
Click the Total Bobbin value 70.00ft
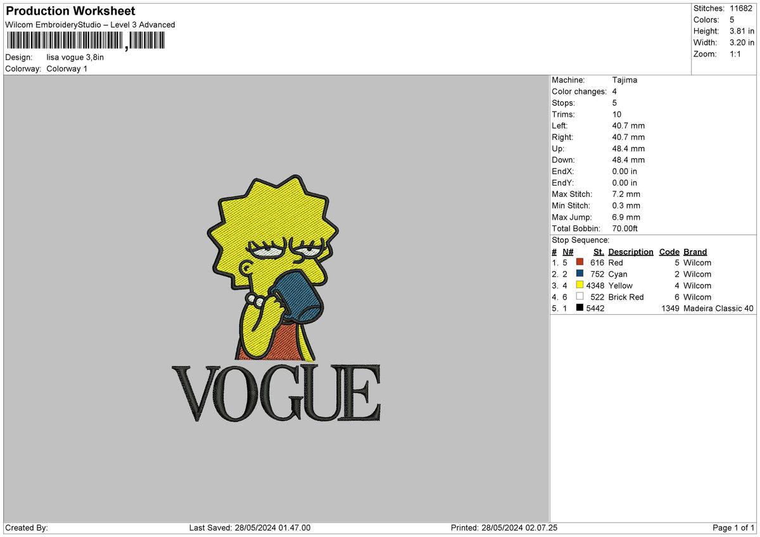click(x=626, y=229)
